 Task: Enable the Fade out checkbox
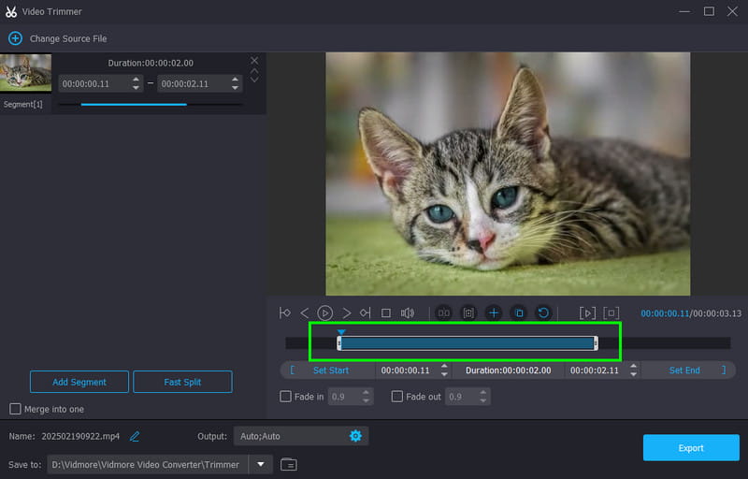[x=396, y=397]
